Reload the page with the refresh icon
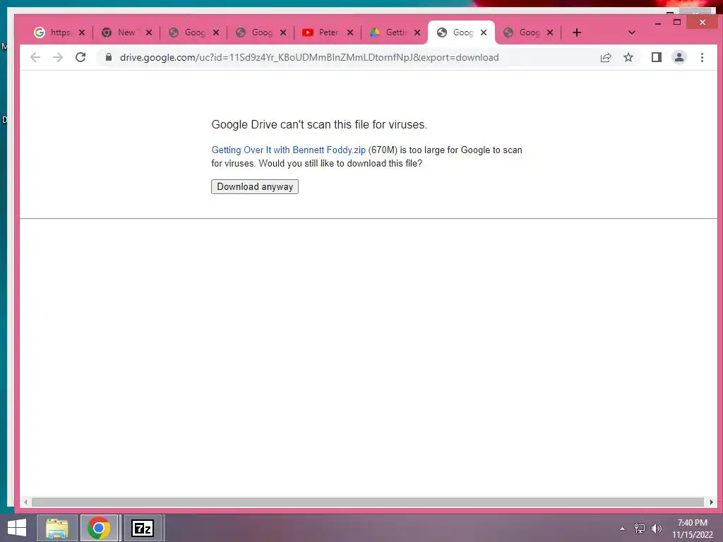 tap(80, 57)
